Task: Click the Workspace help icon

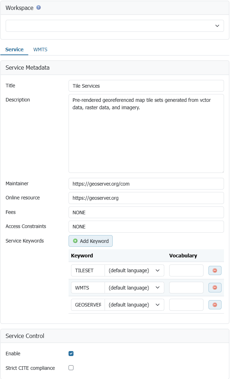Action: (39, 7)
